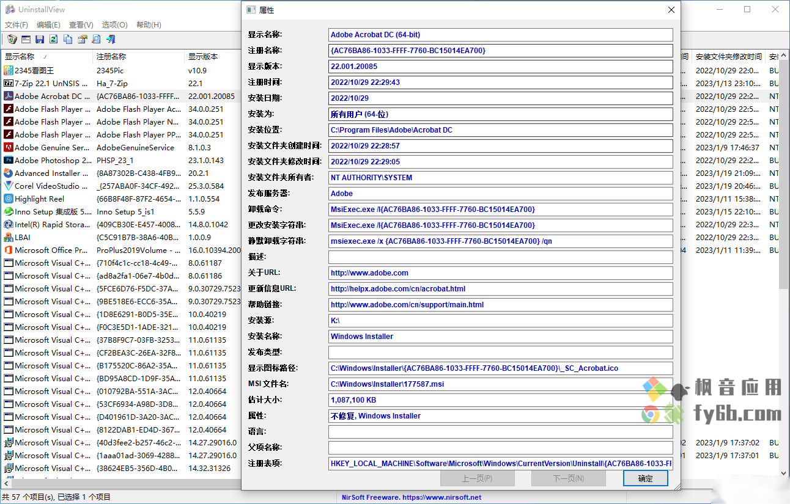Click the uninstall recycle-bin toolbar icon
Screen dimensions: 790x504
[12, 39]
